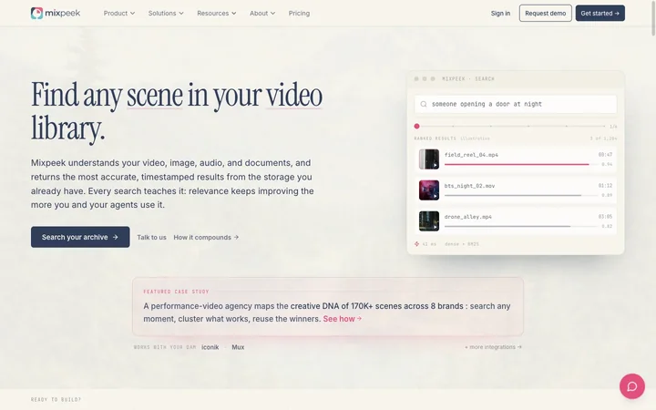Select the drone_alley.mp4 filename
This screenshot has width=656, height=410.
pos(468,217)
